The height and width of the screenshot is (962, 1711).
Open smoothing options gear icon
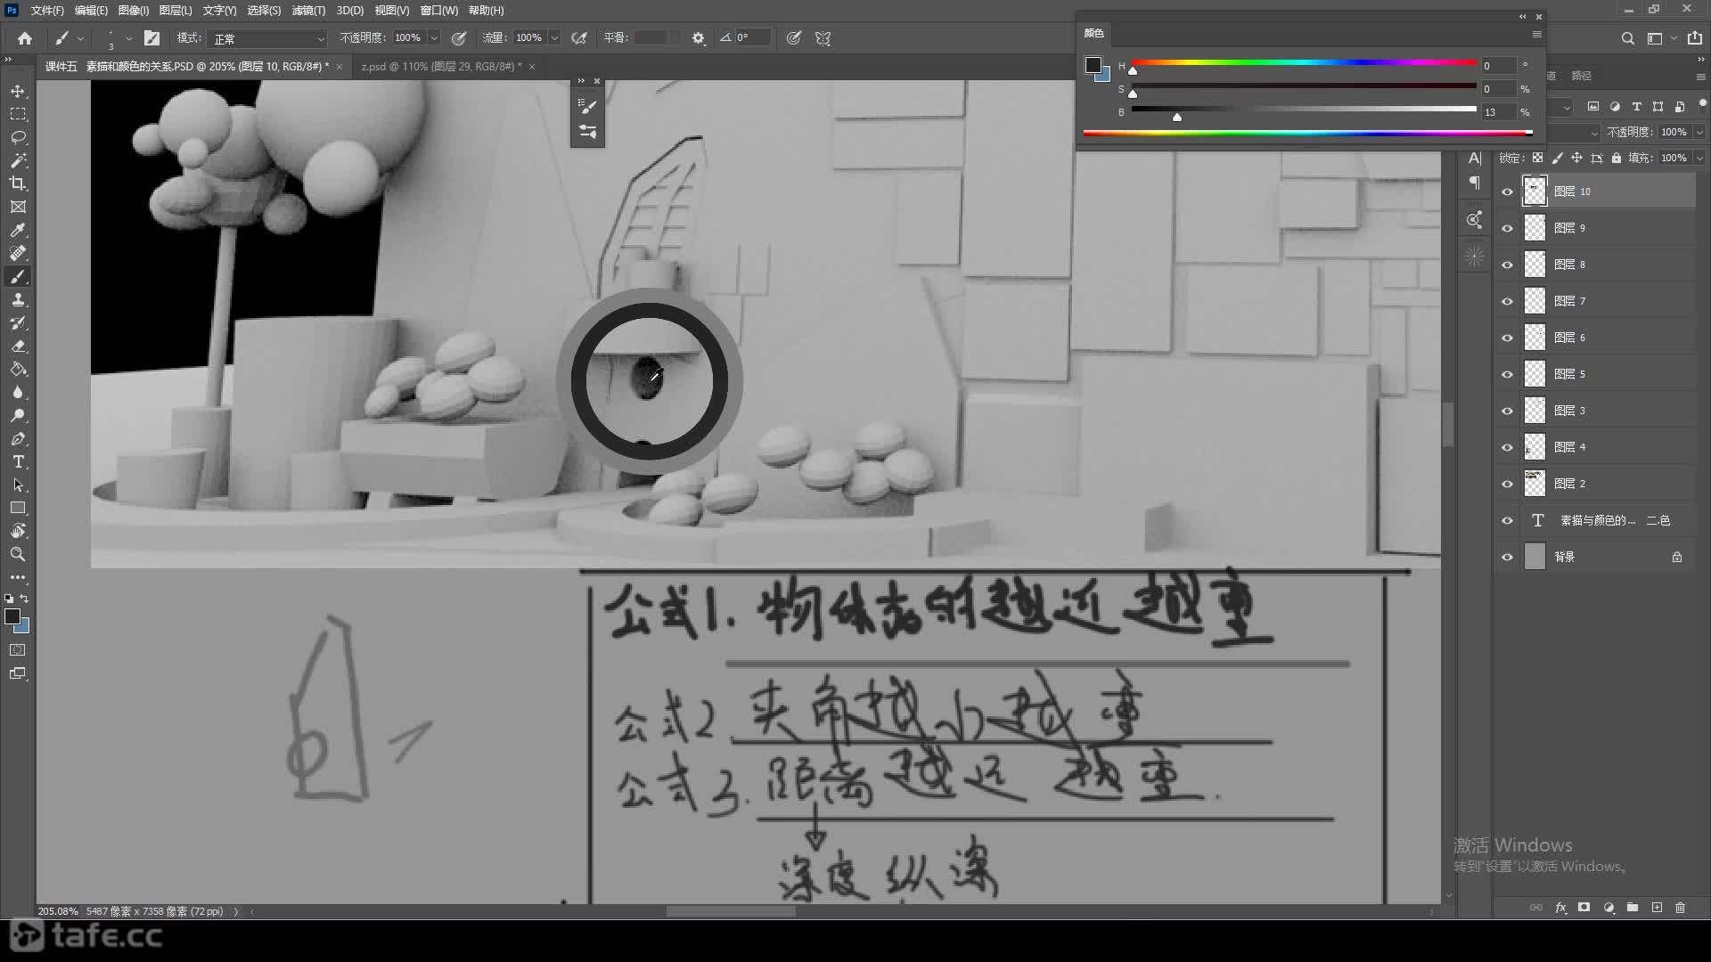(x=699, y=38)
